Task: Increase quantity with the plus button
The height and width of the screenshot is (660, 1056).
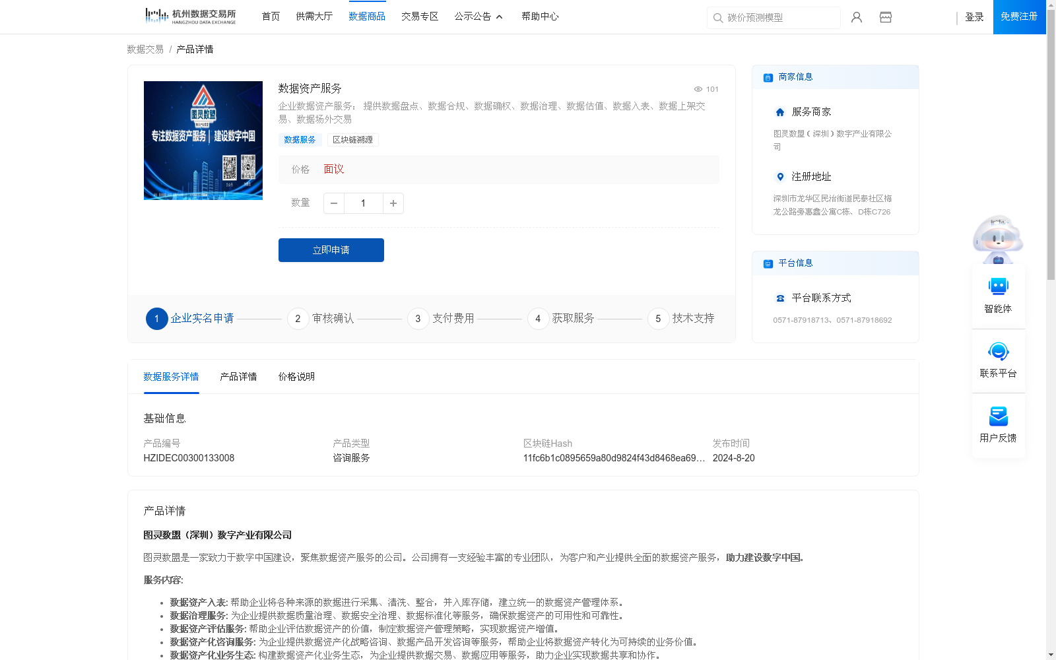Action: pos(393,203)
